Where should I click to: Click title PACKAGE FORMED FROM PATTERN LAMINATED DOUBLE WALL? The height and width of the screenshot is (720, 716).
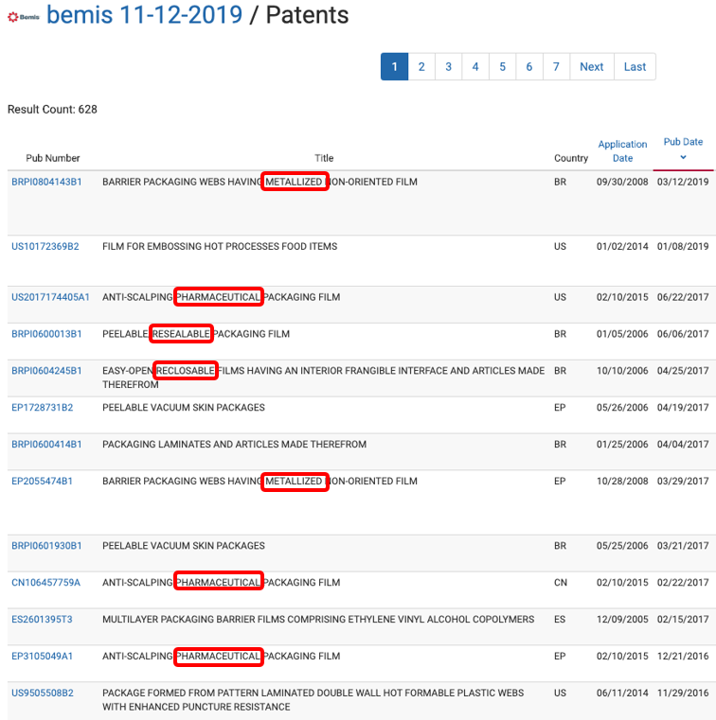coord(313,700)
